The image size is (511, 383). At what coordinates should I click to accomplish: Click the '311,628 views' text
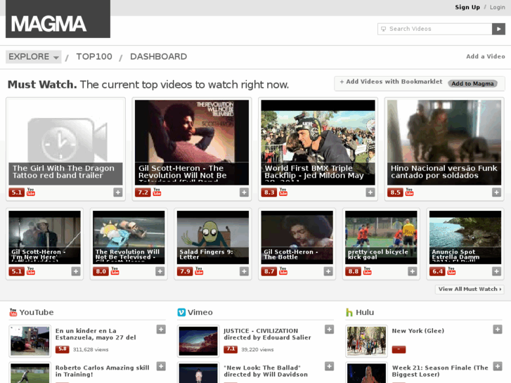(x=91, y=350)
